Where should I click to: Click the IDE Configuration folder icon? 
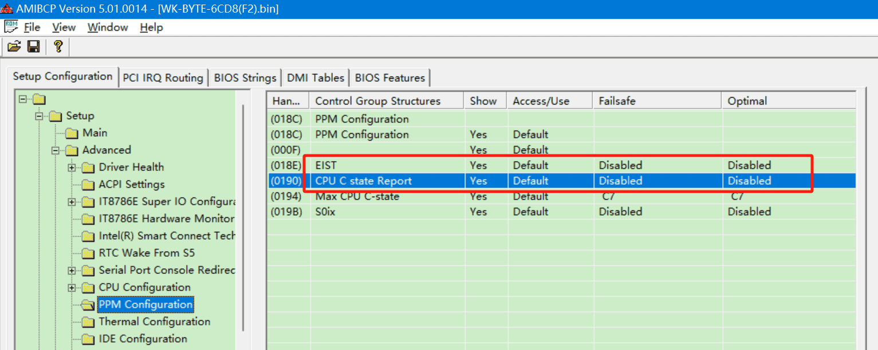pos(88,339)
